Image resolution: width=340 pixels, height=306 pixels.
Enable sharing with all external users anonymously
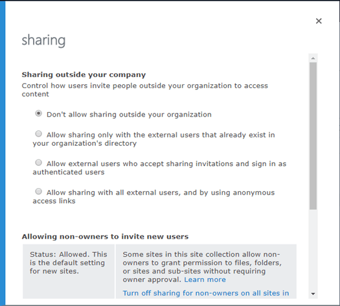pos(39,192)
